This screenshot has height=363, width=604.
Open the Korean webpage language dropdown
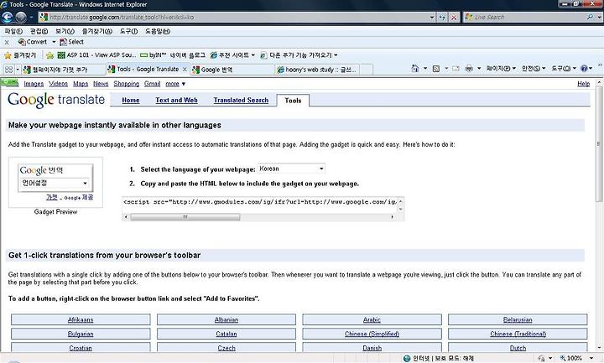[x=291, y=169]
